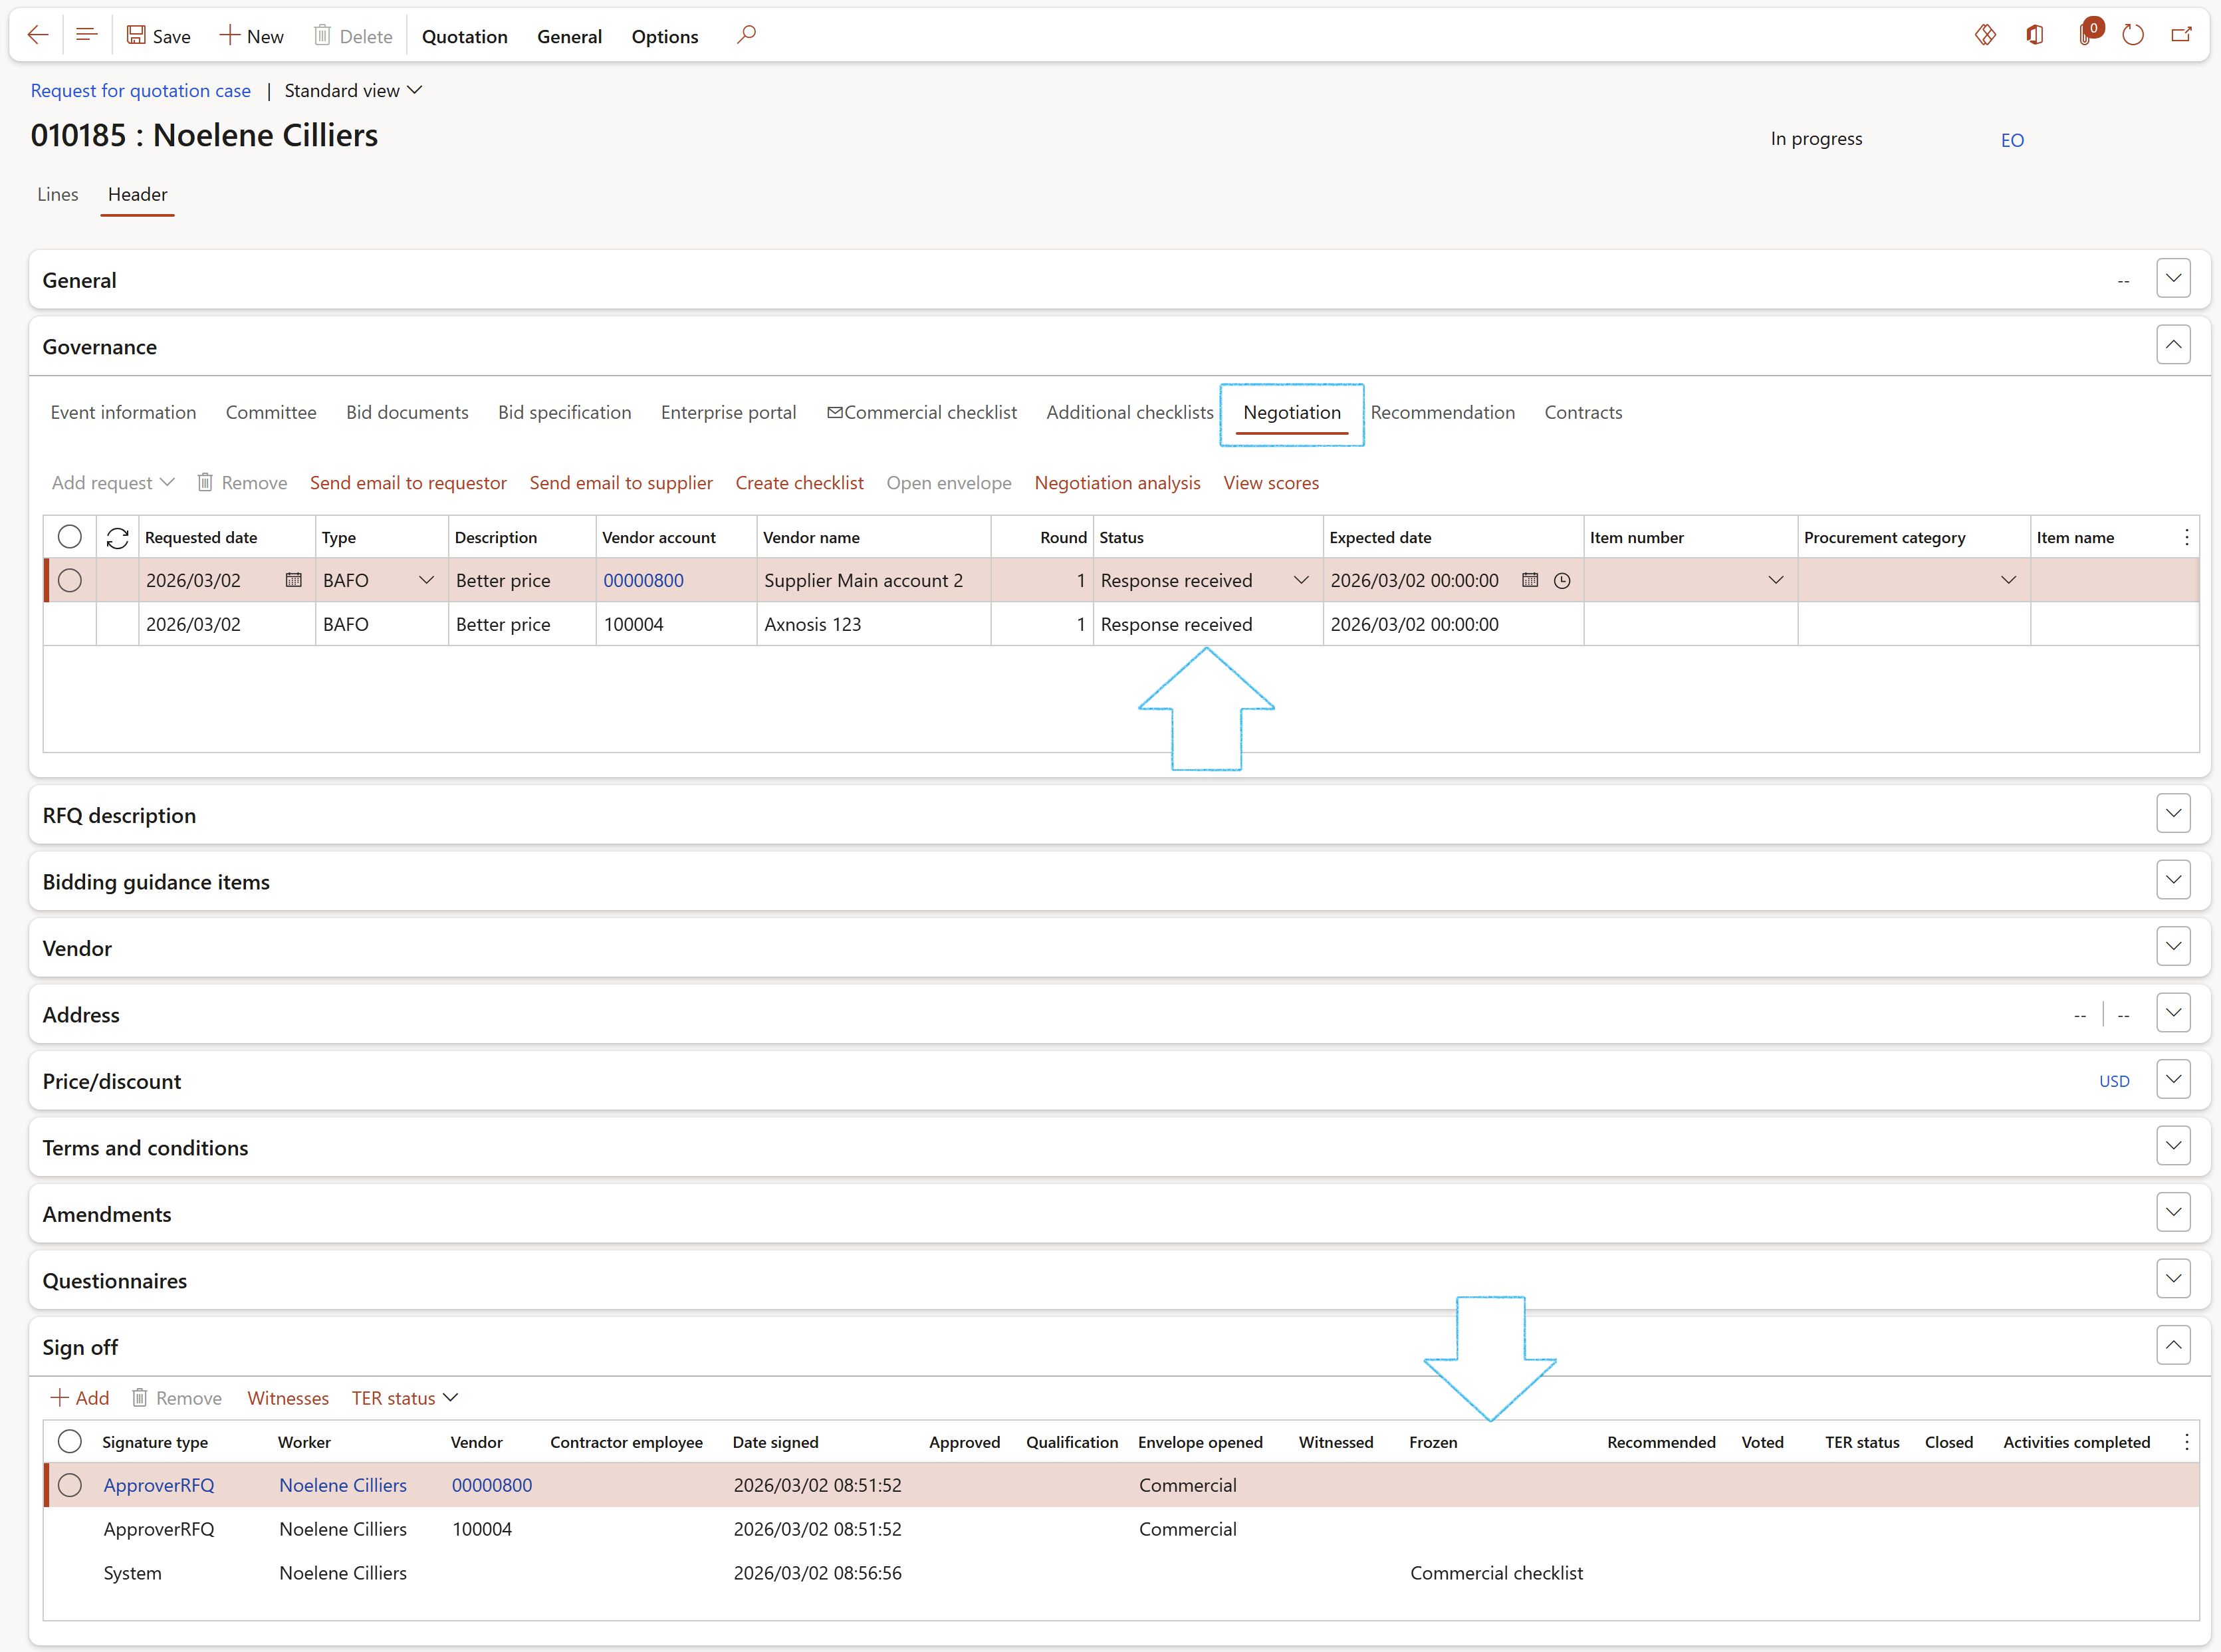Image resolution: width=2221 pixels, height=1652 pixels.
Task: Select the first ApproverRFQ sign off row
Action: [69, 1485]
